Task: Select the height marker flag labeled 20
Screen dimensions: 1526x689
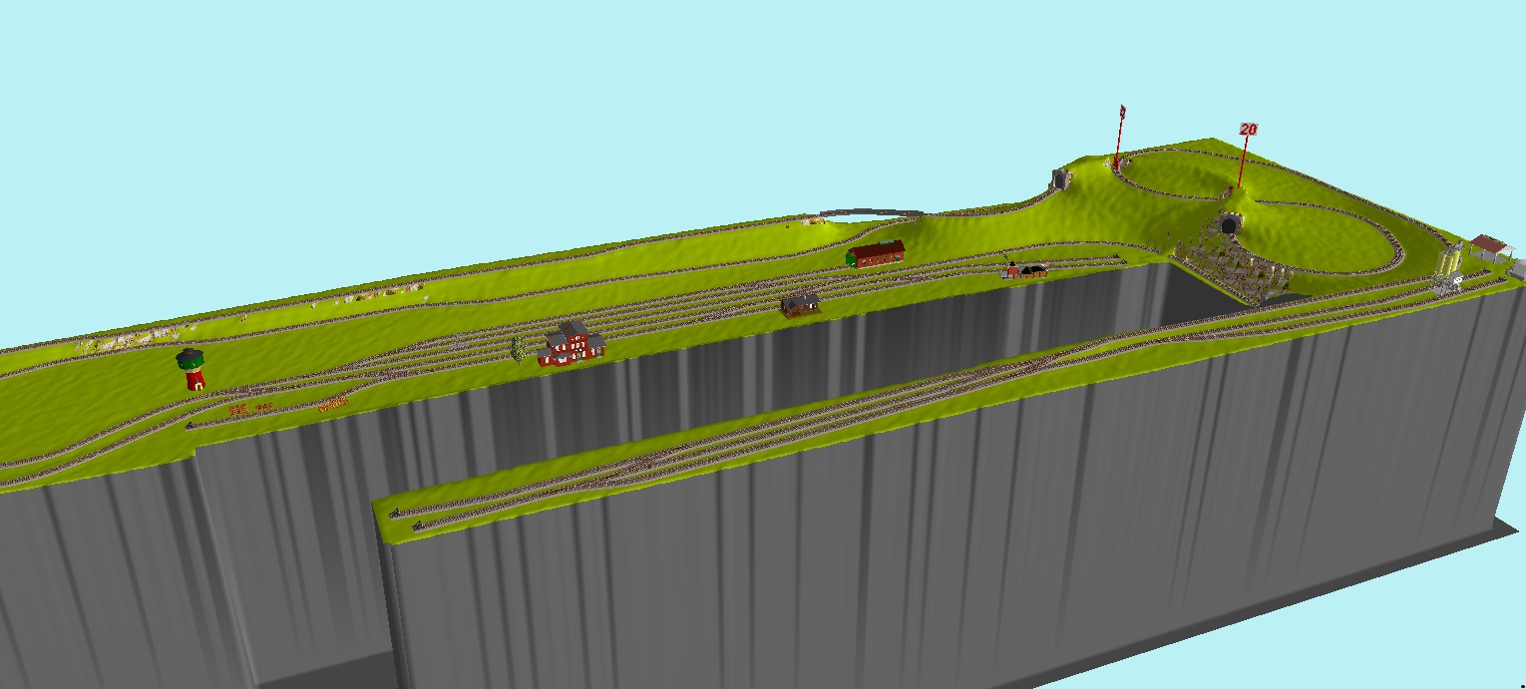Action: click(1248, 130)
